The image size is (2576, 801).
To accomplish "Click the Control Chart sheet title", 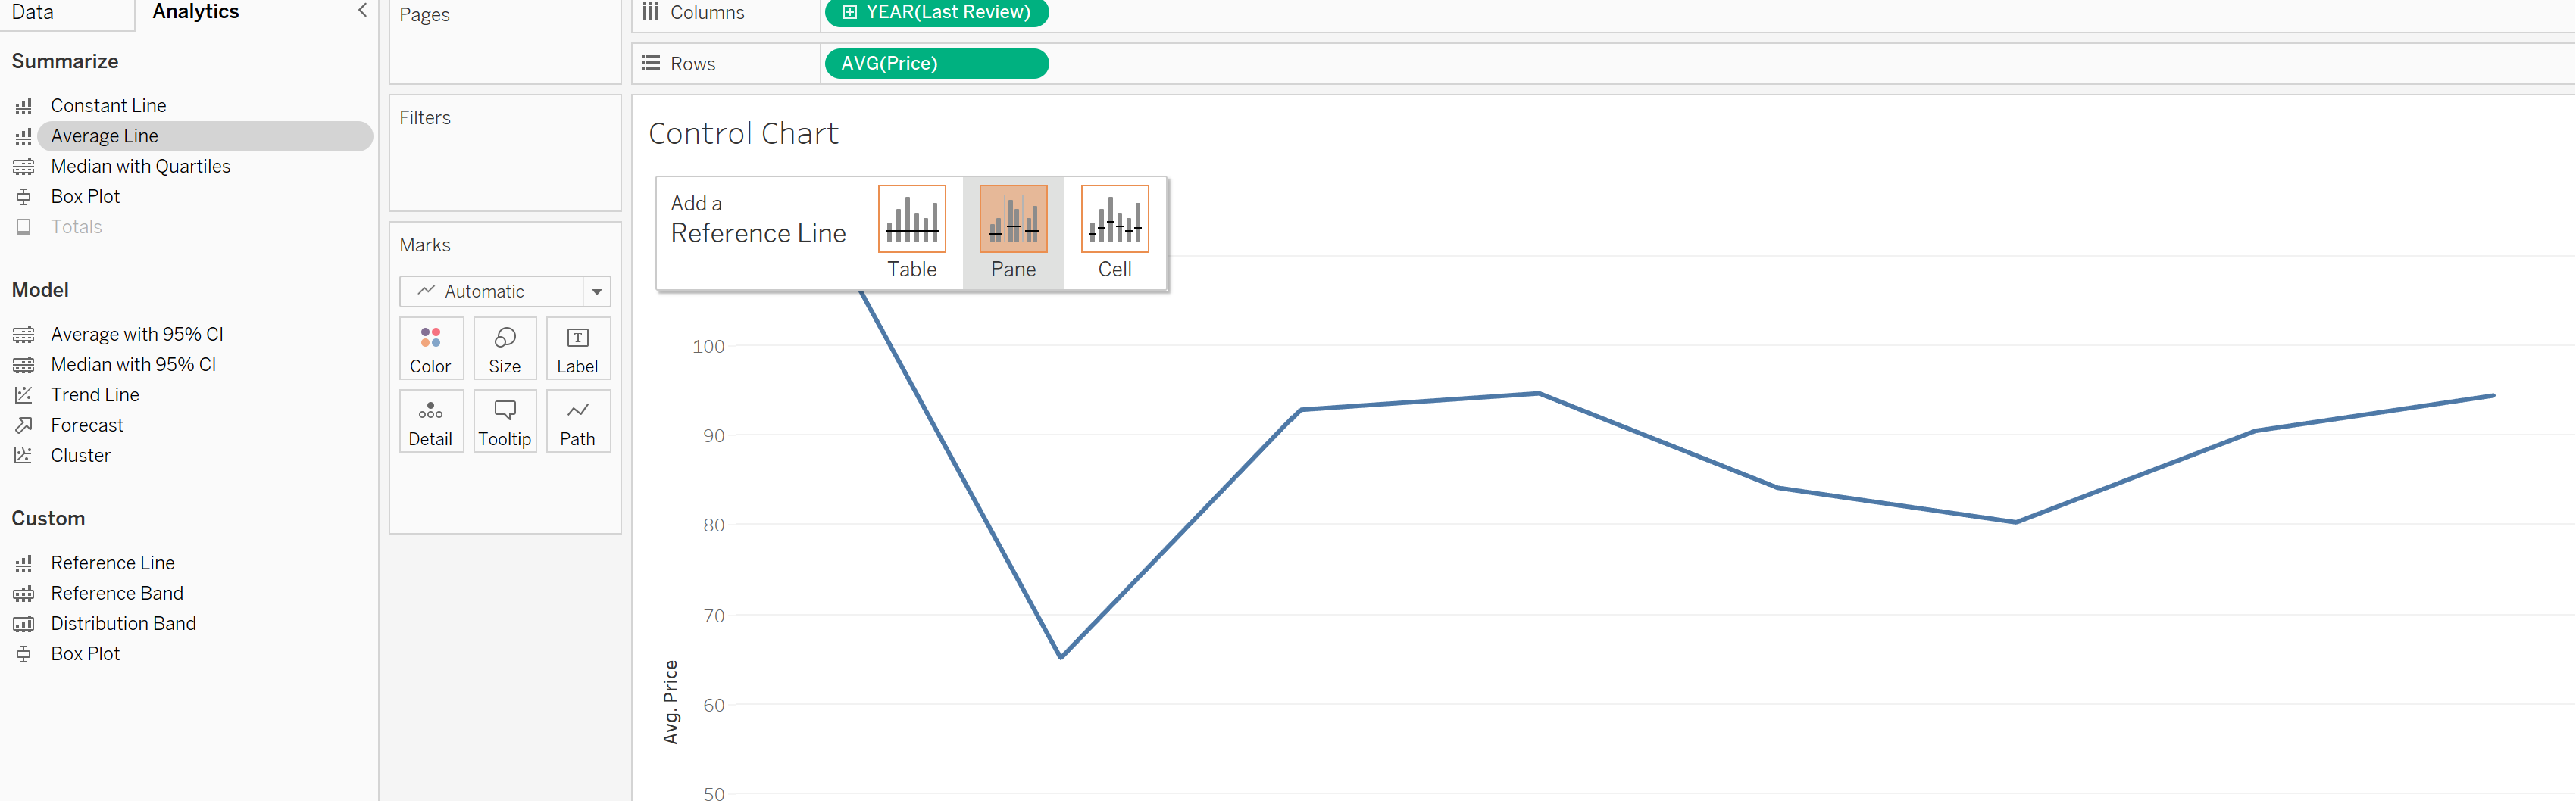I will point(743,134).
